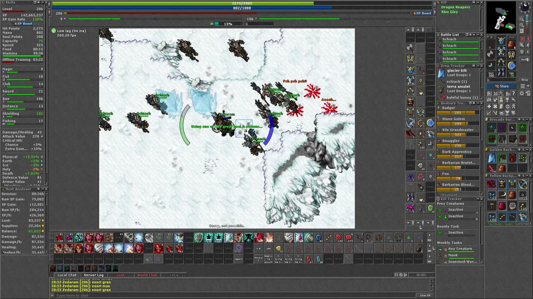533x299 pixels.
Task: Click the boots equipment slot
Action: tap(501, 72)
